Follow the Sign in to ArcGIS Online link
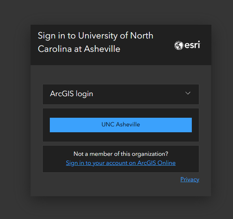Viewport: 233px width, 219px height. tap(121, 163)
